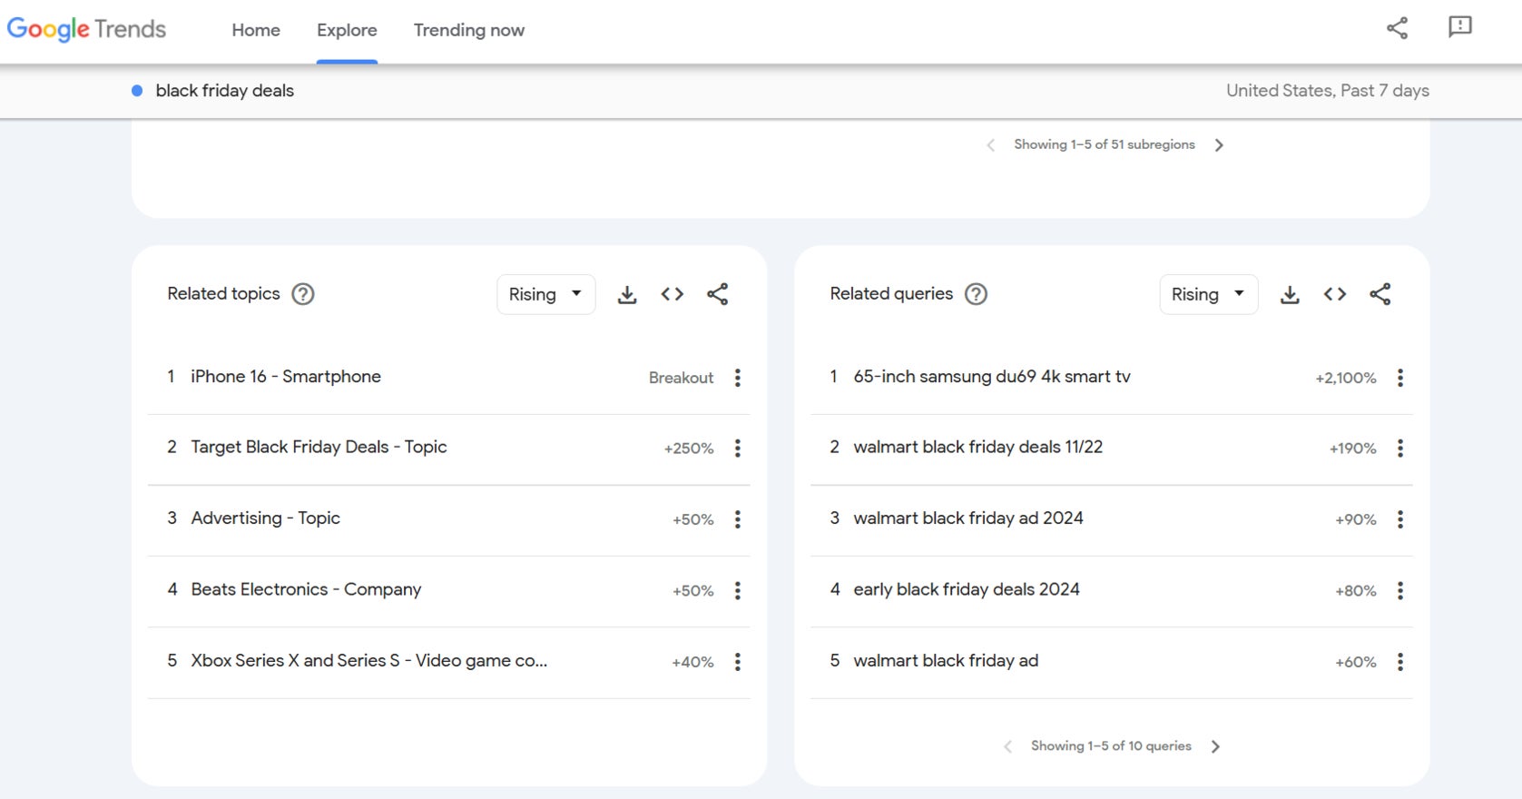The image size is (1522, 799).
Task: Click Showing 1-5 of 10 queries text
Action: (1111, 745)
